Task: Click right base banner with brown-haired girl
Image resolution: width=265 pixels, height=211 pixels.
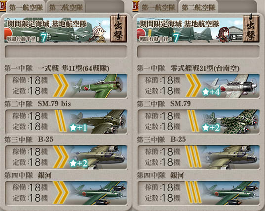Action: coord(190,30)
